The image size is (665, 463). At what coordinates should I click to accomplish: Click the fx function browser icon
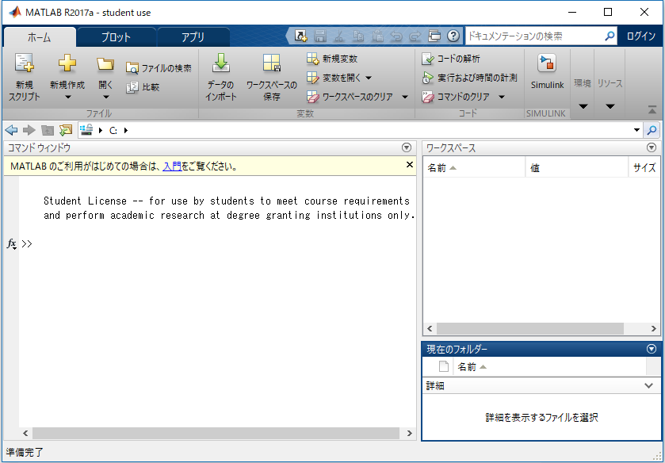(x=12, y=243)
